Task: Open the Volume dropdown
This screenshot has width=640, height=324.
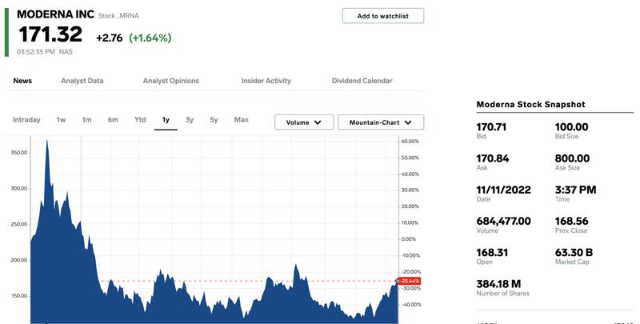Action: 304,122
